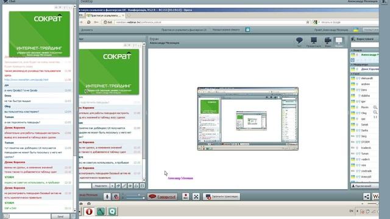This screenshot has height=219, width=390.
Task: Click the red Говорите speak button
Action: (x=162, y=196)
